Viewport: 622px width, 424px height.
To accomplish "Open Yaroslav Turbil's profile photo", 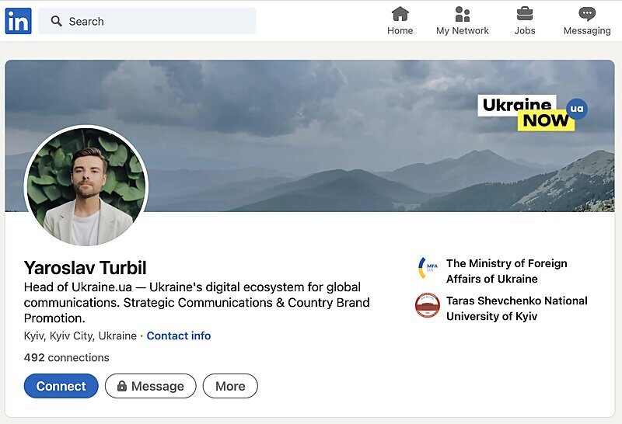I will 86,186.
